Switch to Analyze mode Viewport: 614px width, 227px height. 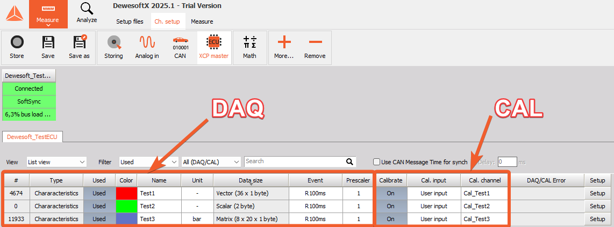coord(87,13)
